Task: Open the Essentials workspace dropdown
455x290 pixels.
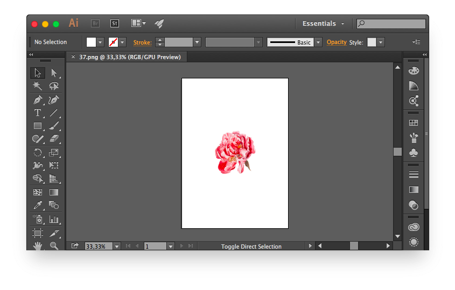Action: point(323,24)
